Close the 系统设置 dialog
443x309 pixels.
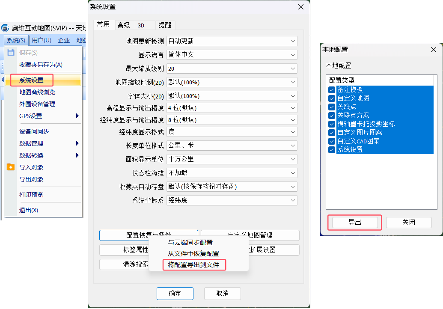tap(301, 7)
